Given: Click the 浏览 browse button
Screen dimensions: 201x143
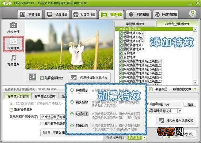Looking at the screenshot, I should (x=190, y=104).
